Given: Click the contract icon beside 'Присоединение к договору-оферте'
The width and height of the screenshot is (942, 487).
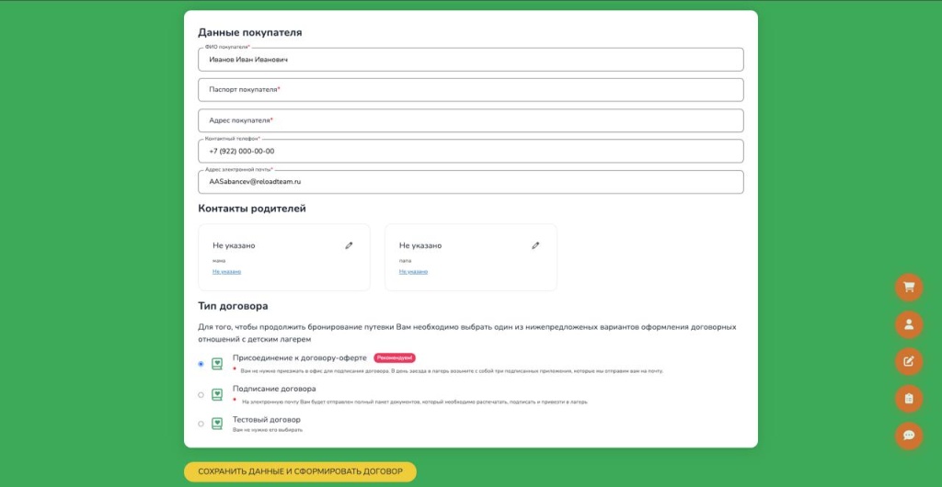Looking at the screenshot, I should point(217,364).
